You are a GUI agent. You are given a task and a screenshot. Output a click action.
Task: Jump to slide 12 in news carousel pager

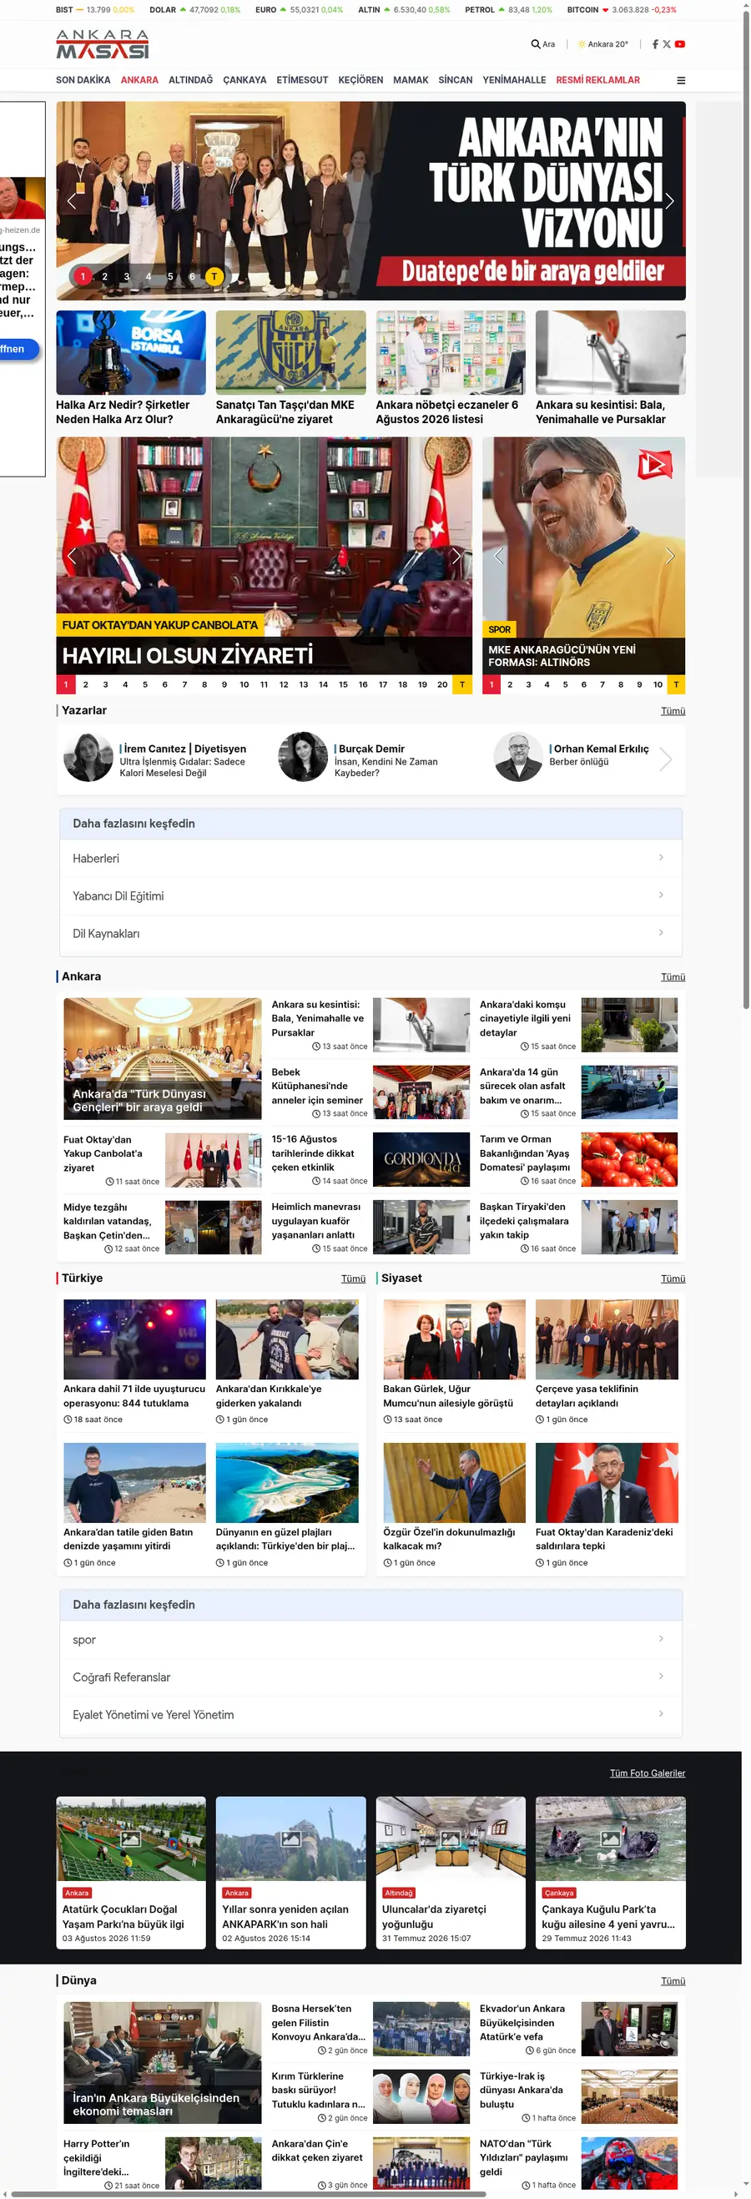284,683
